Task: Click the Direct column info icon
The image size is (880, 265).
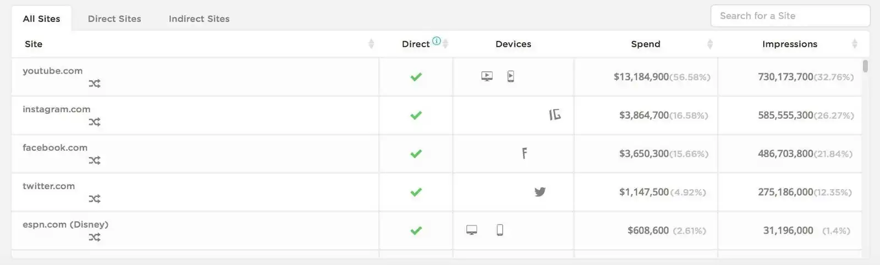Action: (437, 41)
